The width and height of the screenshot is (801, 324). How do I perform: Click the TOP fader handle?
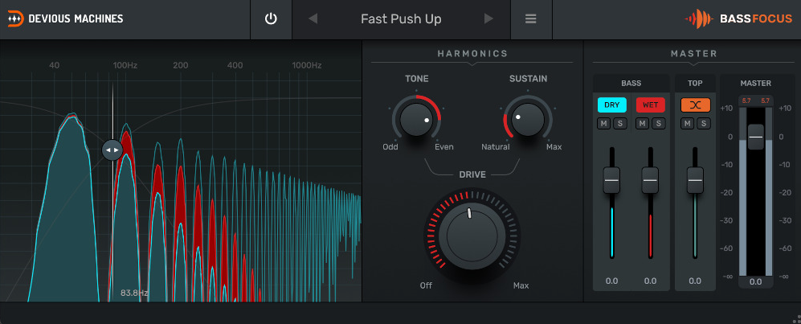point(695,180)
